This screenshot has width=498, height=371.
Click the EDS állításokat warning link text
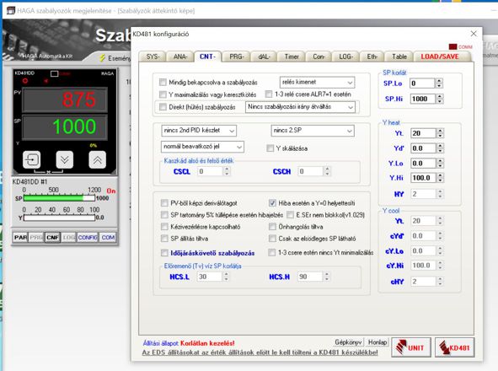260,352
